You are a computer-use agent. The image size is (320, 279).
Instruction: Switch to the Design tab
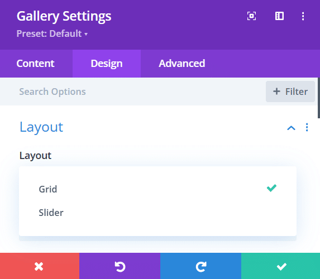tap(107, 64)
